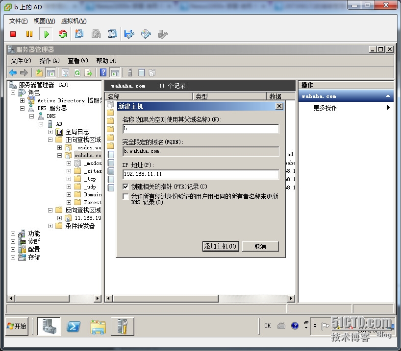This screenshot has height=351, width=401.
Task: Click scroll-right arrow of records pane
Action: tap(291, 299)
